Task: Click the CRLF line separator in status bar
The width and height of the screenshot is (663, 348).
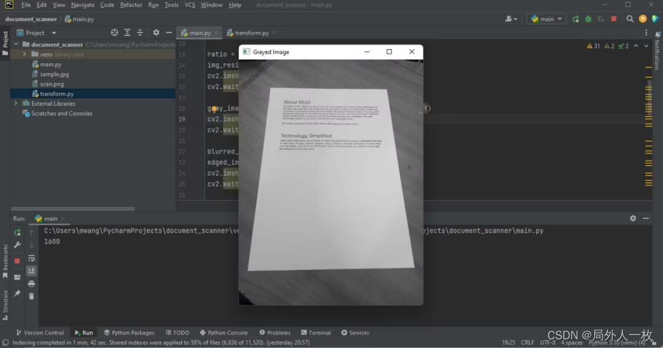Action: tap(527, 342)
